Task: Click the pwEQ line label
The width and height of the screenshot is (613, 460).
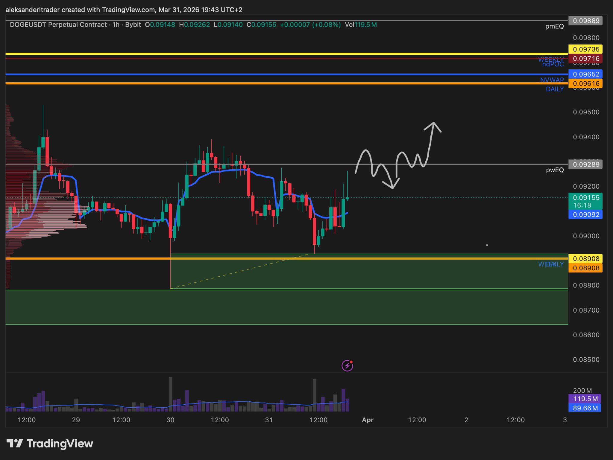Action: (554, 170)
